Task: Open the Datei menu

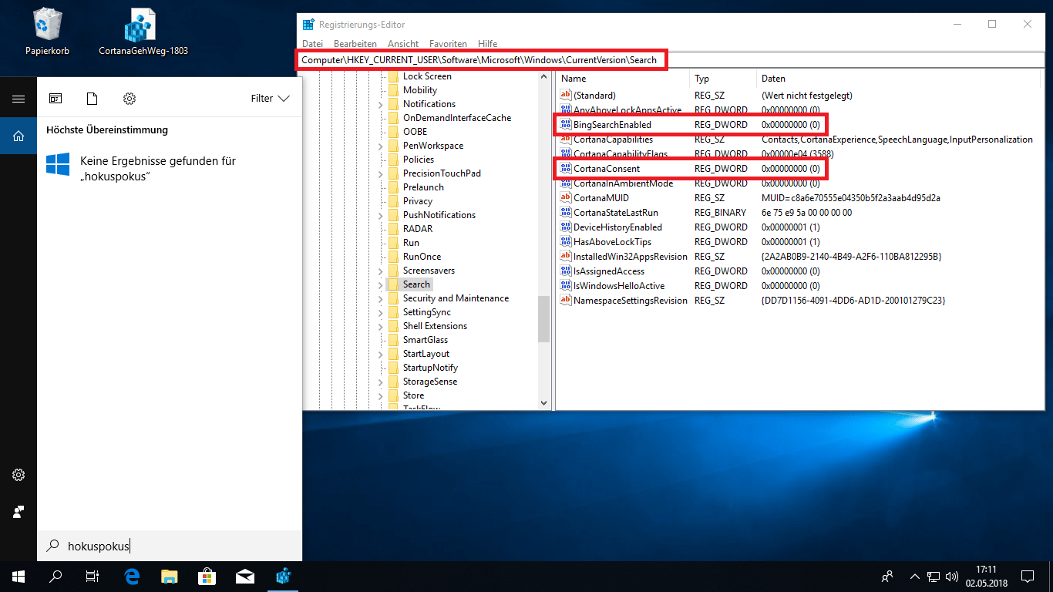Action: point(312,44)
